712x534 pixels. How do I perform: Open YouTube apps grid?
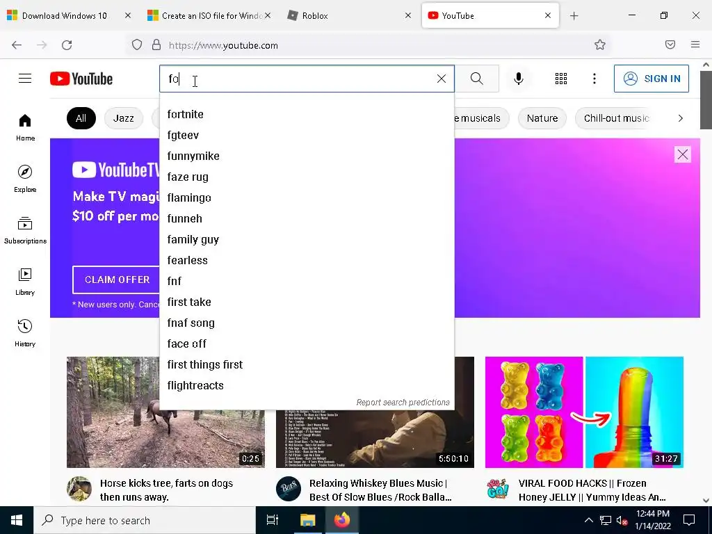561,79
